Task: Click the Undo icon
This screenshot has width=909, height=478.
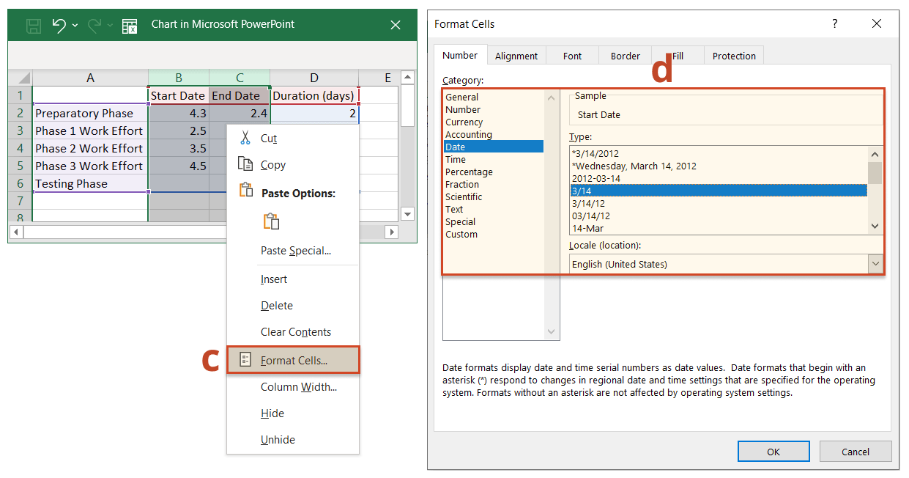Action: pyautogui.click(x=60, y=24)
